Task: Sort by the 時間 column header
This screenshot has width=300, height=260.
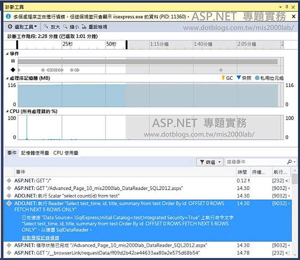Action: 243,172
